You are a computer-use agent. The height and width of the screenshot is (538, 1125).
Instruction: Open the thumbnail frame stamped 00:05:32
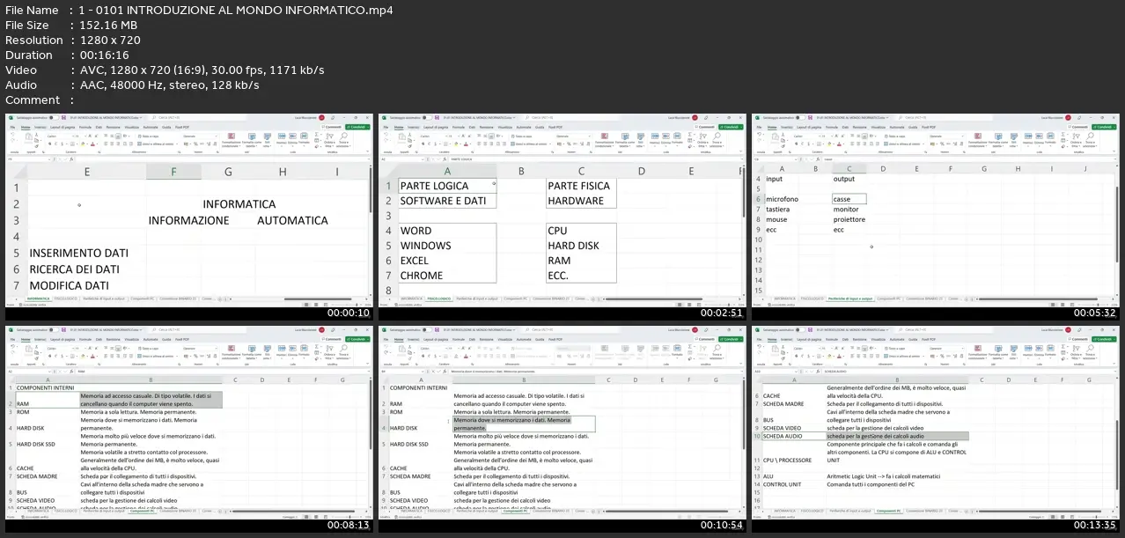935,217
